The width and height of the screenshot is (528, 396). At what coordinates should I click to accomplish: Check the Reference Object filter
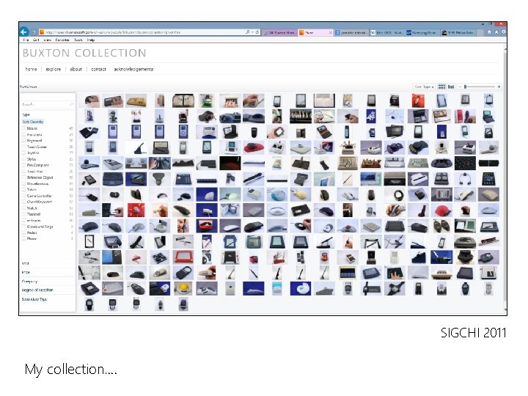[23, 177]
